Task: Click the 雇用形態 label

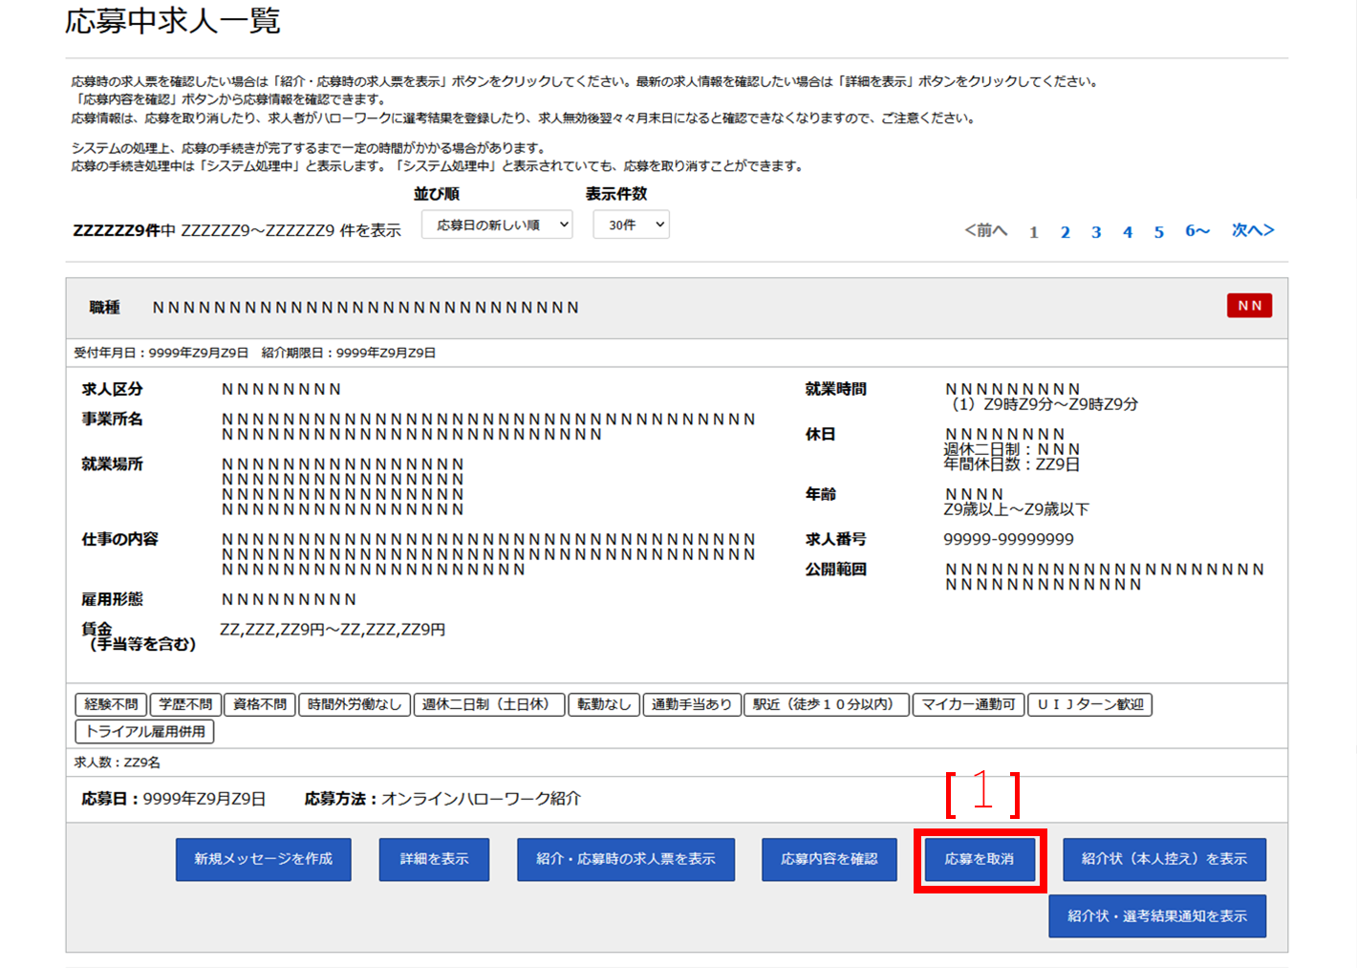Action: tap(112, 599)
